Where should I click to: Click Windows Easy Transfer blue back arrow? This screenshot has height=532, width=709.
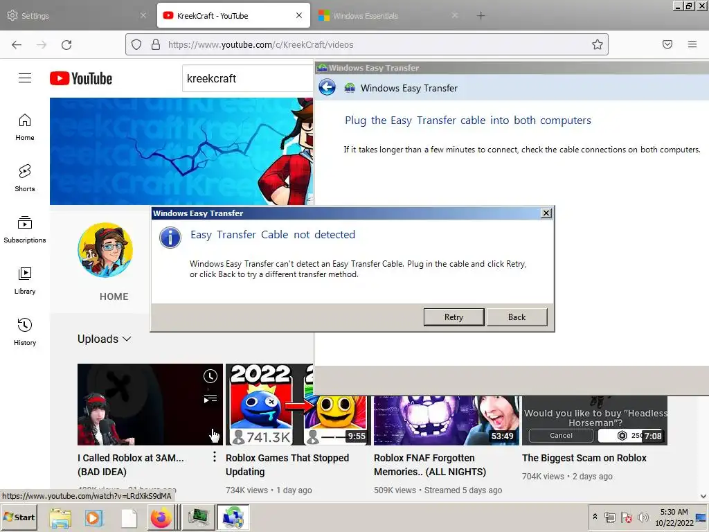tap(327, 87)
